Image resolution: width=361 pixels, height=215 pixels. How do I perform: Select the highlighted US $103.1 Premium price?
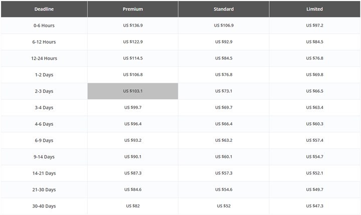pyautogui.click(x=132, y=91)
